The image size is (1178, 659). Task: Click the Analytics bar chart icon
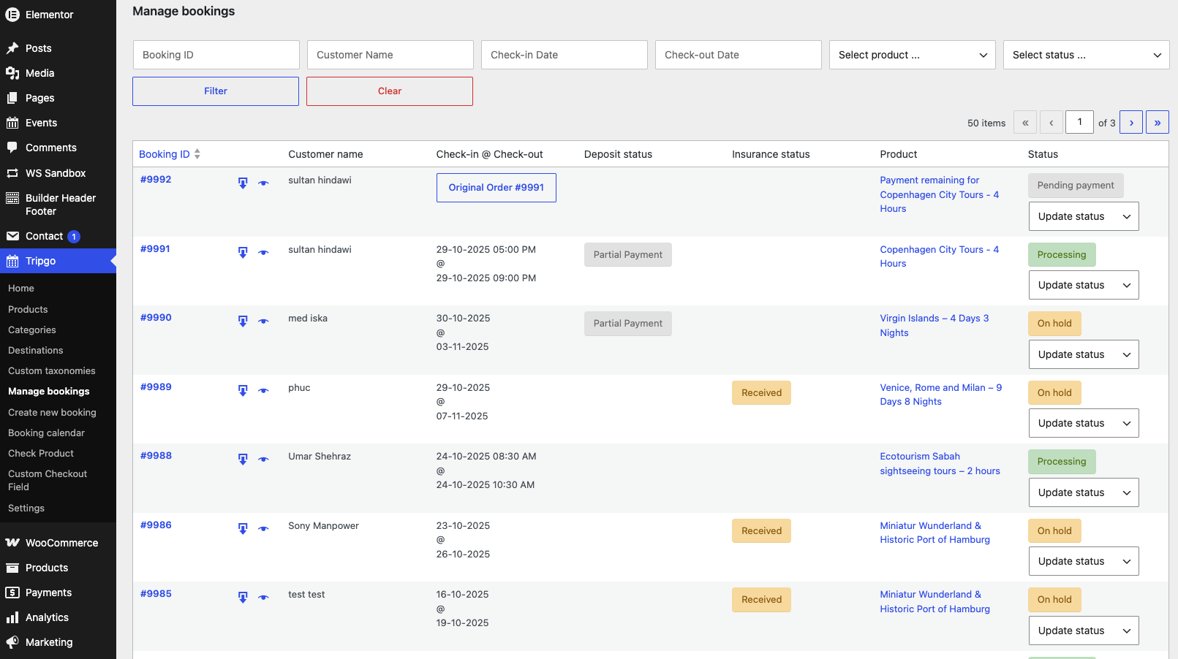pyautogui.click(x=12, y=617)
